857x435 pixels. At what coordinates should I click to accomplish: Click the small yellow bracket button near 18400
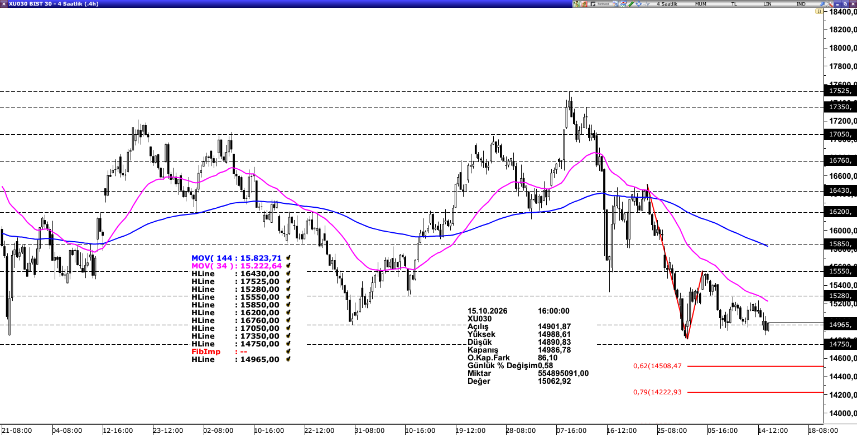[x=819, y=11]
